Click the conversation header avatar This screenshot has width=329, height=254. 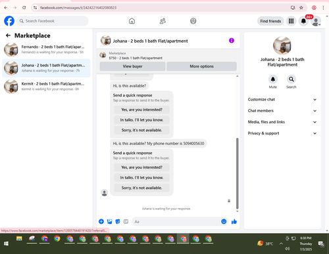tap(106, 41)
